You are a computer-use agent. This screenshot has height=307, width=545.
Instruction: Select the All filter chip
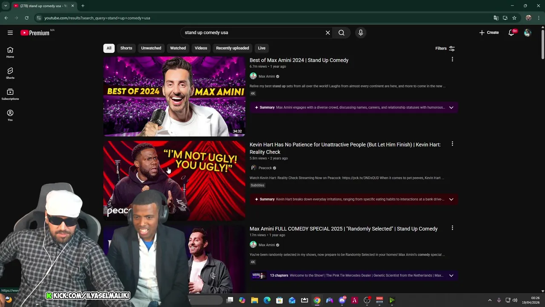tap(109, 48)
